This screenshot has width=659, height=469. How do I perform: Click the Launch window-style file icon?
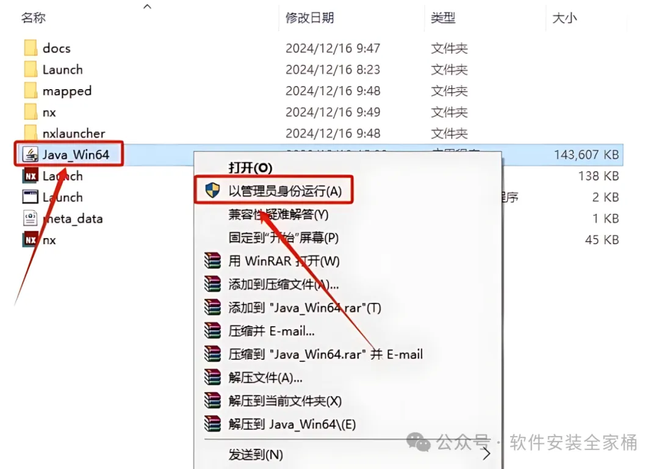coord(31,197)
